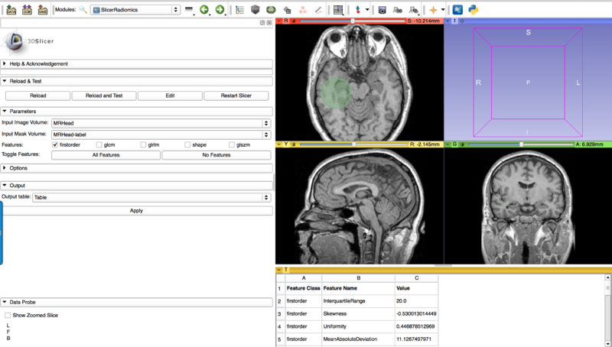Click the Load DICOM (DCM) icon

pos(27,10)
